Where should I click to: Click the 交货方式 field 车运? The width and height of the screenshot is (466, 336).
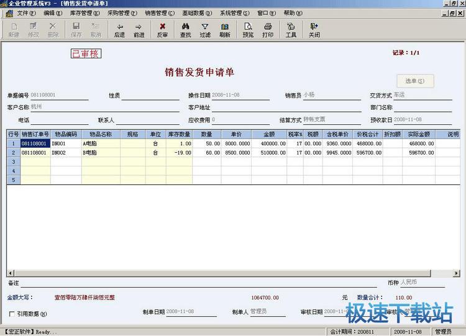point(423,95)
